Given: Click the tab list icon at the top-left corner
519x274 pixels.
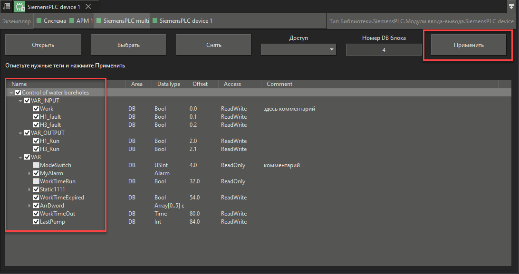Looking at the screenshot, I should [6, 6].
